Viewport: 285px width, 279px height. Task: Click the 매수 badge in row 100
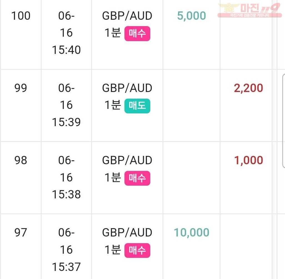(137, 33)
